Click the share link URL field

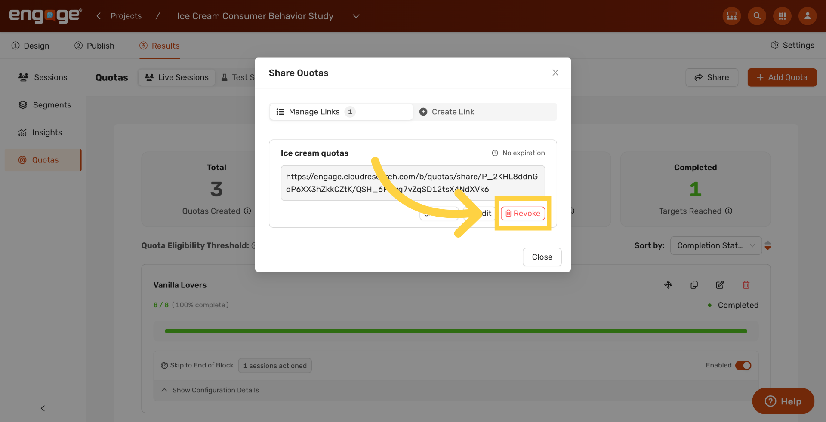pos(413,183)
